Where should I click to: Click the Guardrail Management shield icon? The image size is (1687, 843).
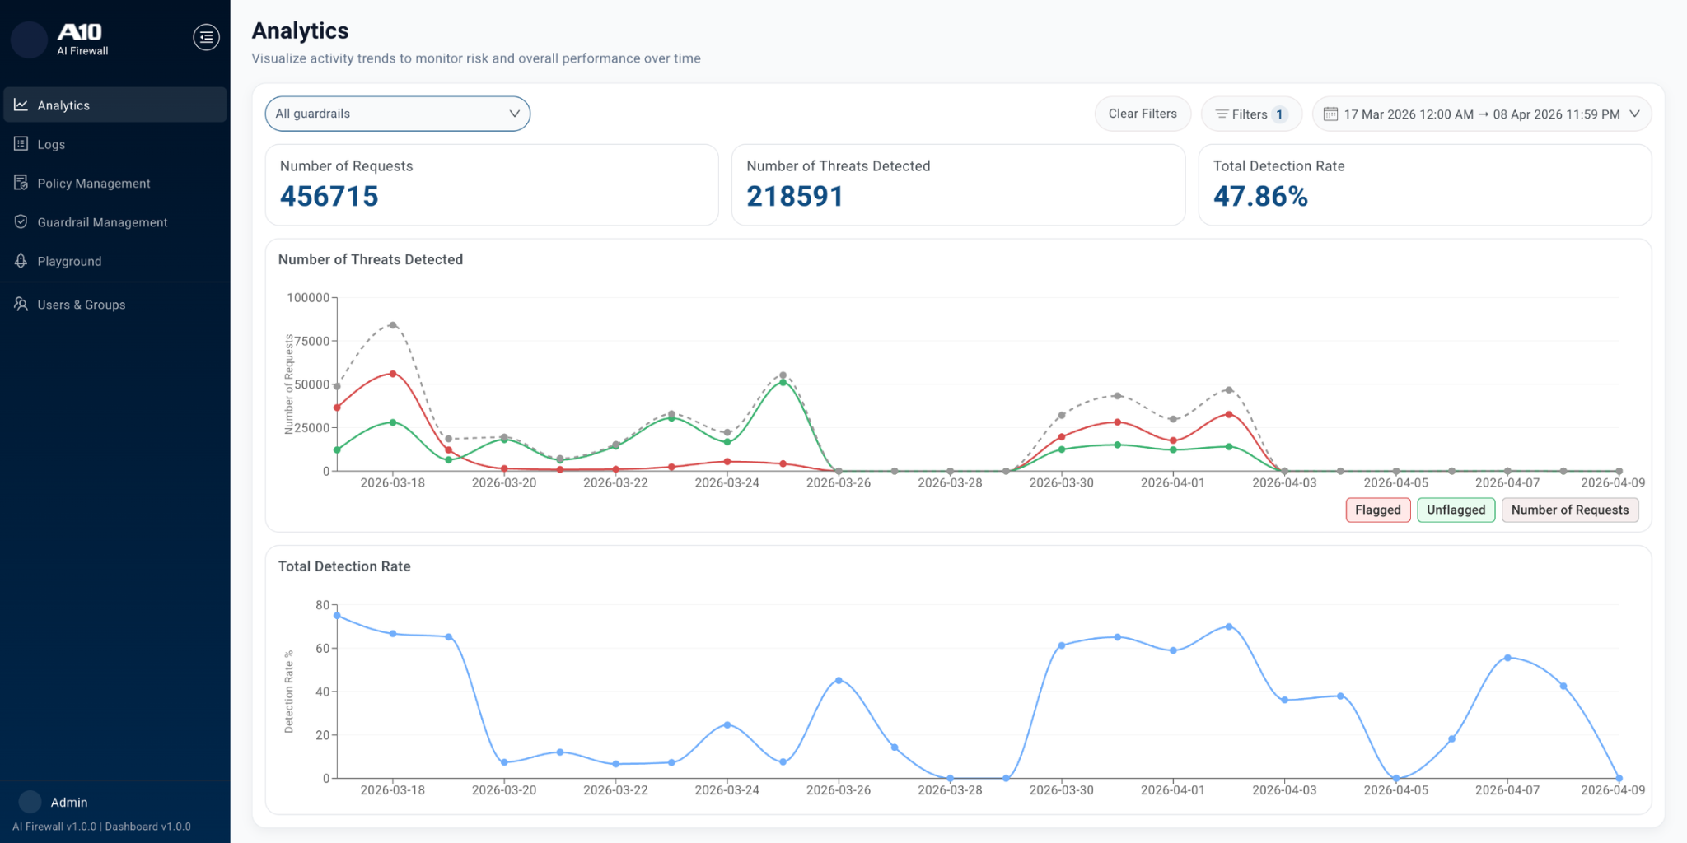click(x=21, y=222)
